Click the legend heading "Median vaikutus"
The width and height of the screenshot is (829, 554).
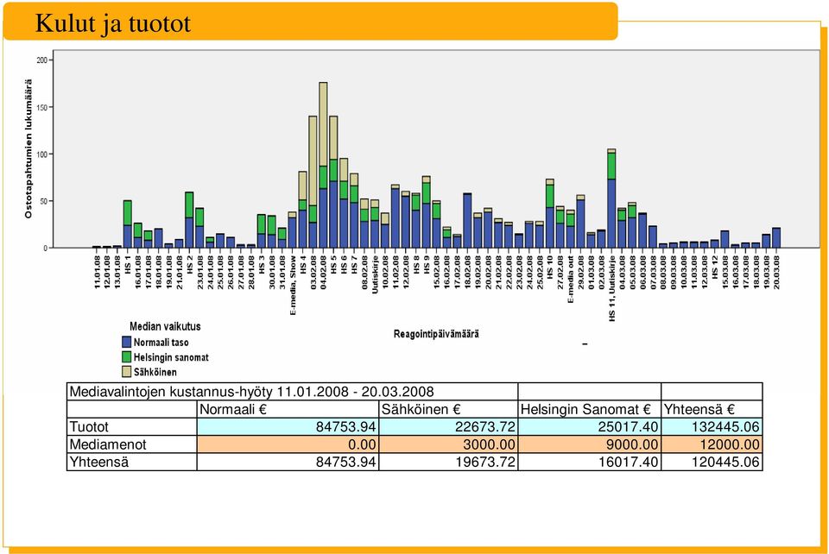coord(165,326)
